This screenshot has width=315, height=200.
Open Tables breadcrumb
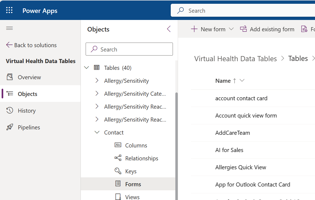coord(298,58)
